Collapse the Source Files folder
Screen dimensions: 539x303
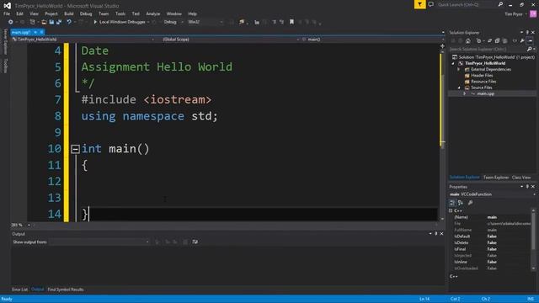(459, 88)
